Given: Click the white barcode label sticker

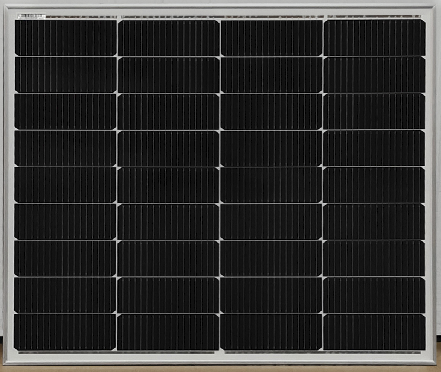Looking at the screenshot, I should click(x=32, y=16).
